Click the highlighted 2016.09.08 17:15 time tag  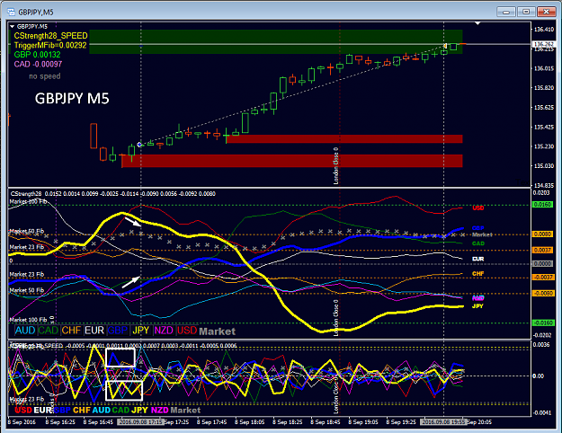pos(141,422)
